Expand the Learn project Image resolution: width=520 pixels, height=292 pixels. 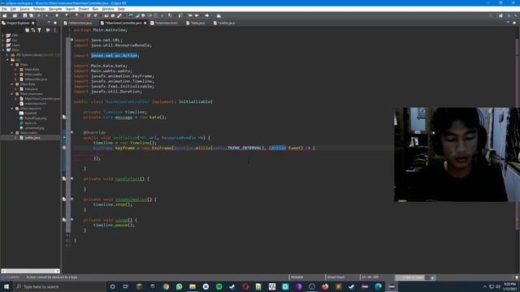(x=3, y=45)
